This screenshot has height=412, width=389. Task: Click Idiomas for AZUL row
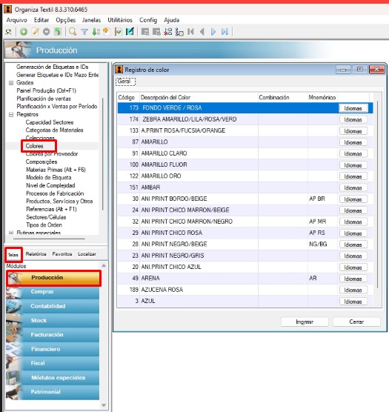pos(353,302)
